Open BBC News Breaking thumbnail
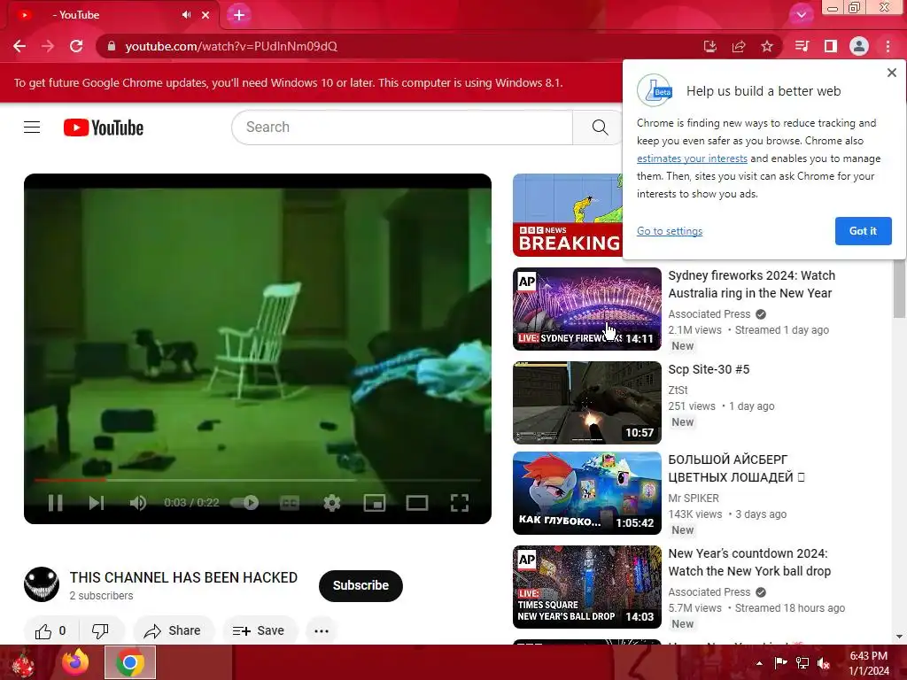 point(568,215)
